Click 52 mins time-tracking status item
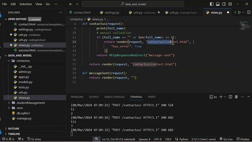252x142 pixels. pyautogui.click(x=34, y=139)
